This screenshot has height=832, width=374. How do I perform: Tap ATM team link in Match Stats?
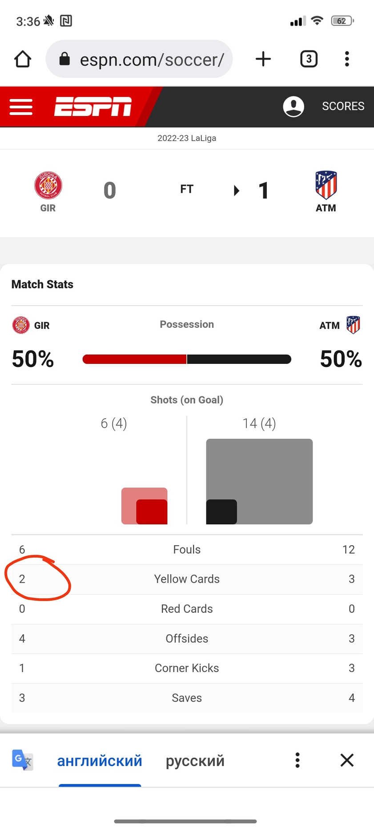pos(340,325)
